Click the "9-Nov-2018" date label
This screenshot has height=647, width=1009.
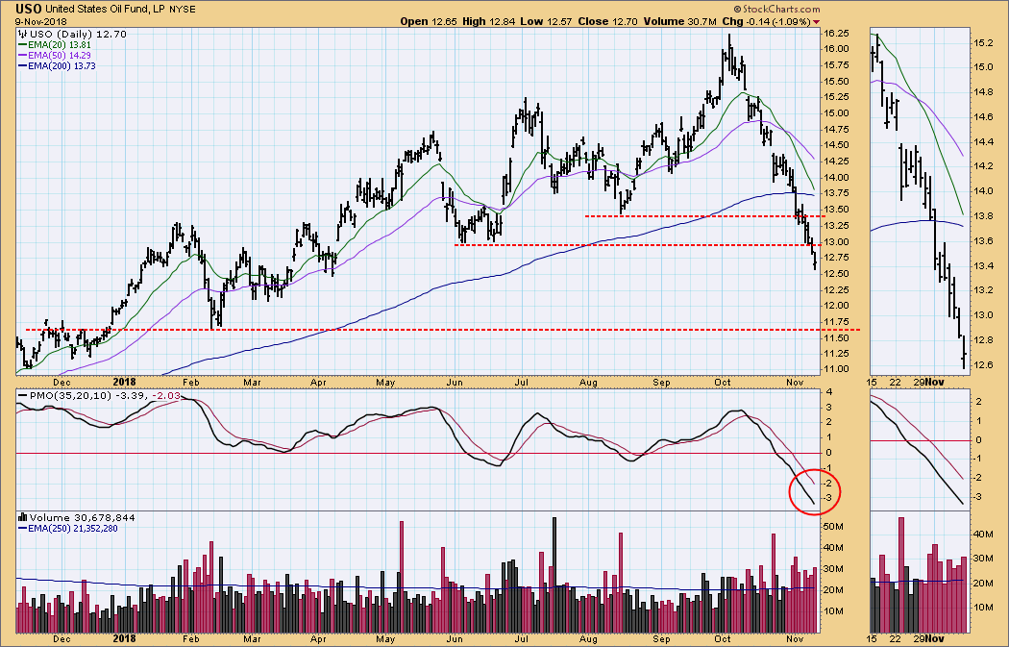tap(40, 21)
